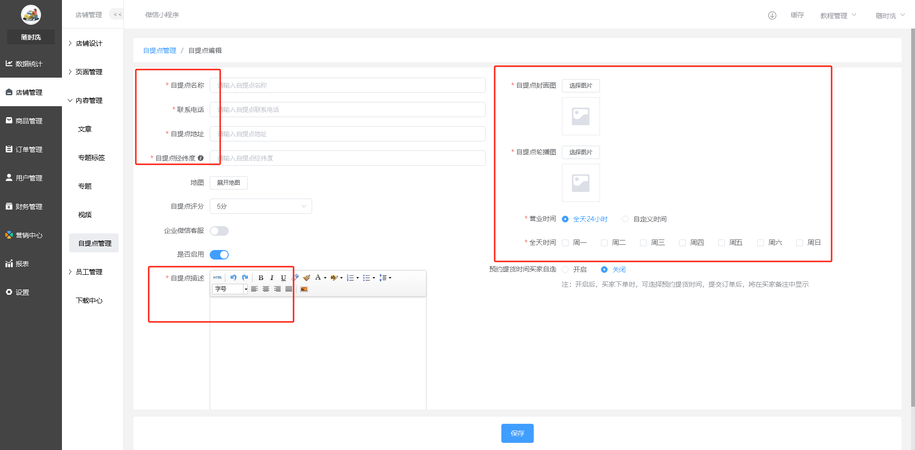915x450 pixels.
Task: Apply italic formatting in the editor
Action: pyautogui.click(x=272, y=278)
